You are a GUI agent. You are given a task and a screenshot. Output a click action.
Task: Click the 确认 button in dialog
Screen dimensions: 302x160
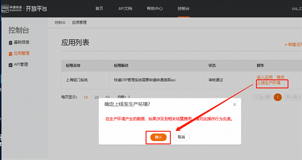coord(158,137)
